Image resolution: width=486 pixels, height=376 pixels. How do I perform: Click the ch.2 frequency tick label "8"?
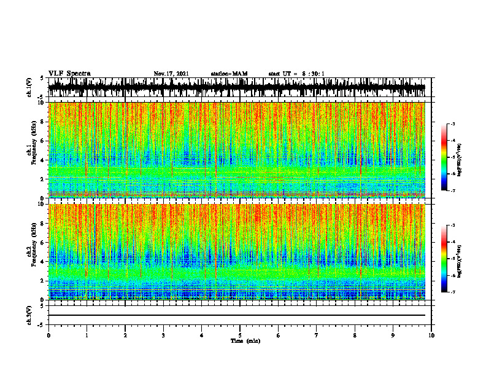pos(43,224)
